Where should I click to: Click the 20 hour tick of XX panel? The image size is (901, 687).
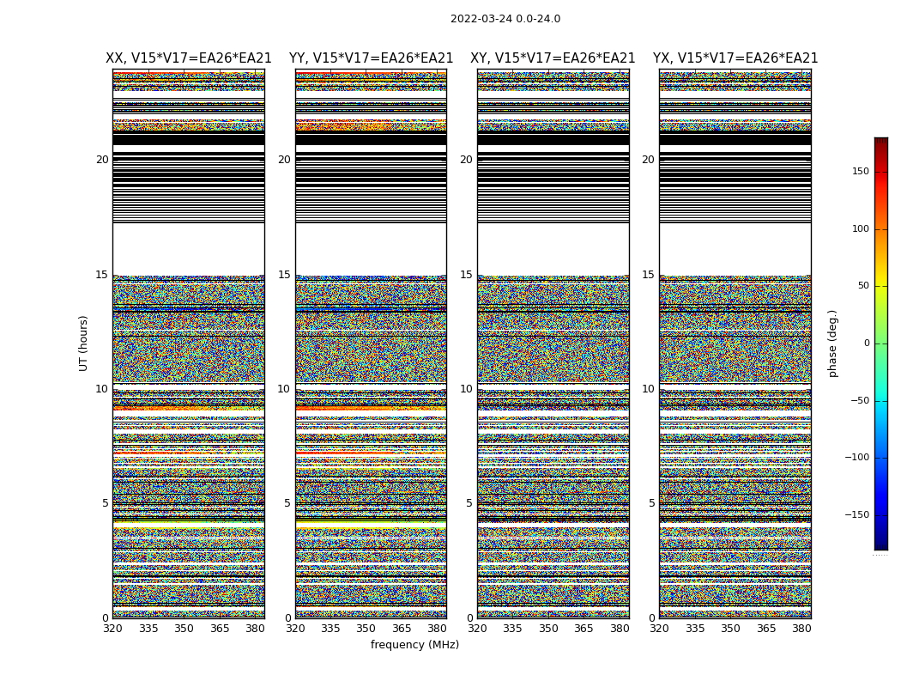[102, 160]
